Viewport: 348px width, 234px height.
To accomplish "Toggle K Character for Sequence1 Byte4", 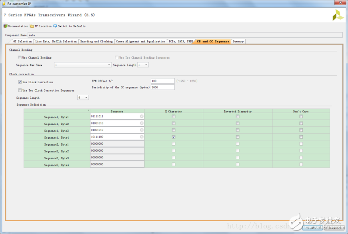I will click(174, 137).
